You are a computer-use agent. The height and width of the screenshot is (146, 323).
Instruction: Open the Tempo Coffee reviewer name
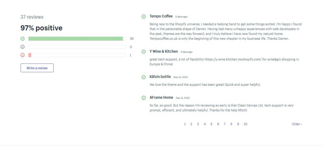pyautogui.click(x=161, y=16)
